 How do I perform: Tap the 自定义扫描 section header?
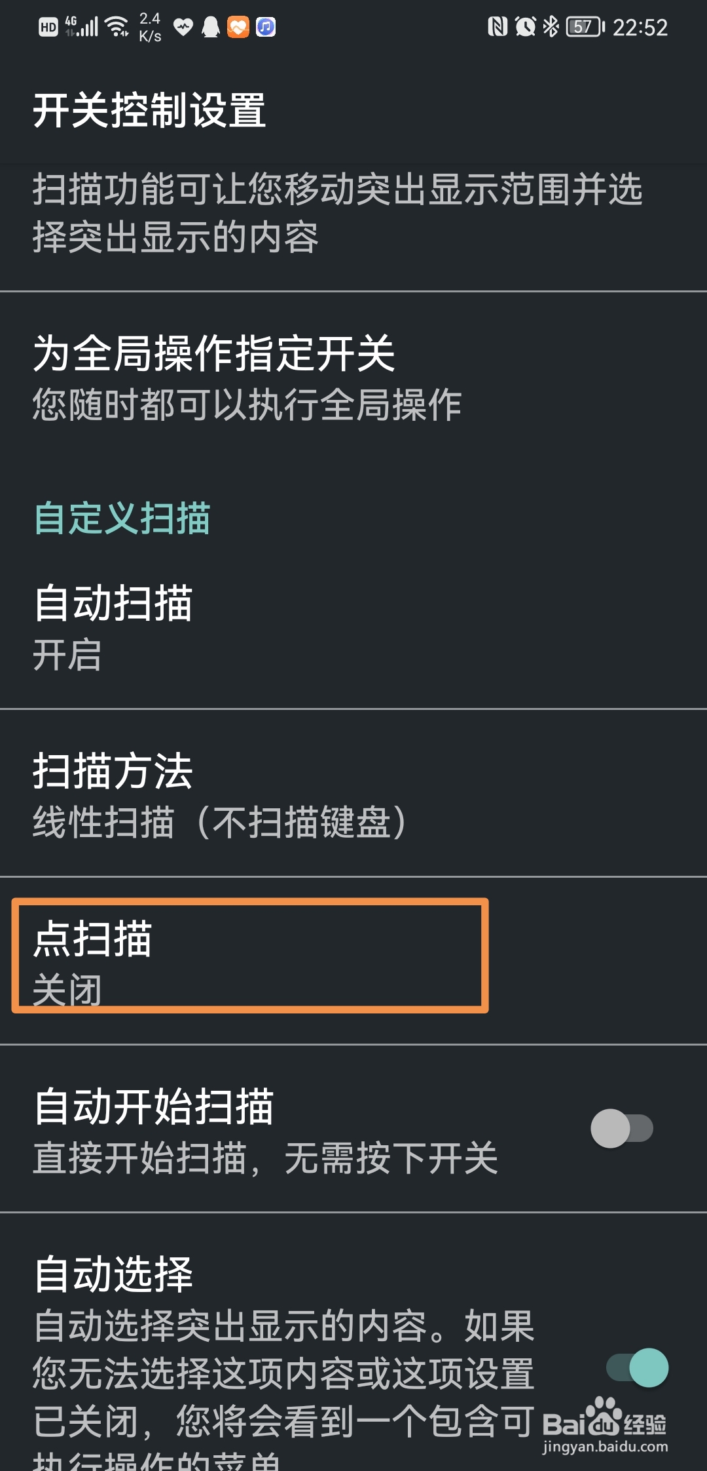(x=122, y=518)
